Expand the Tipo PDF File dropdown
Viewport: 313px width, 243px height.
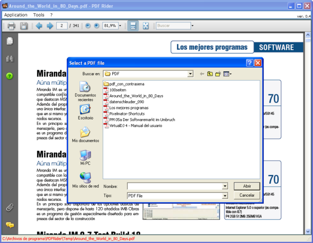click(x=225, y=196)
